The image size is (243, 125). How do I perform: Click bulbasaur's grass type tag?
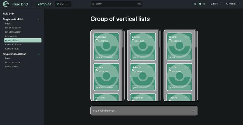pyautogui.click(x=99, y=57)
